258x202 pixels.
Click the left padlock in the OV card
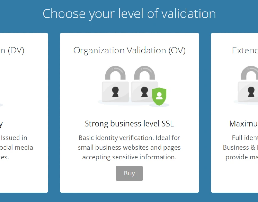(x=115, y=86)
